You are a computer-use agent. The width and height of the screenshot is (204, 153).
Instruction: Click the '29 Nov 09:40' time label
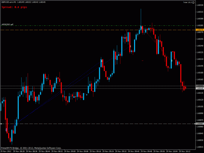click(133, 151)
